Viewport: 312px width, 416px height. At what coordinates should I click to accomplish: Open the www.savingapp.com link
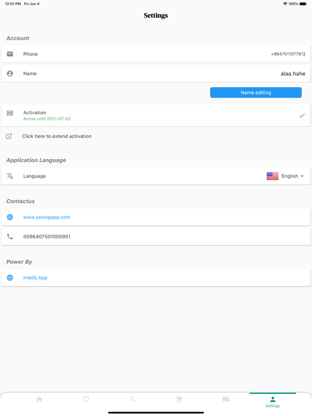coord(47,217)
